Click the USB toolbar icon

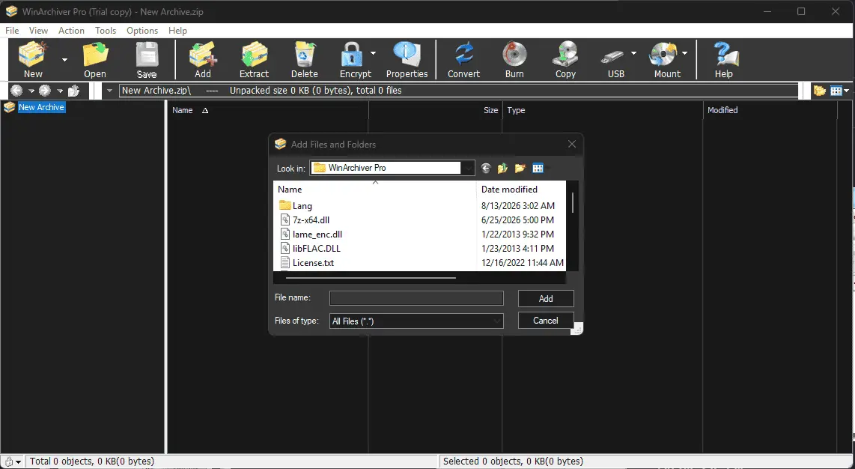click(614, 59)
